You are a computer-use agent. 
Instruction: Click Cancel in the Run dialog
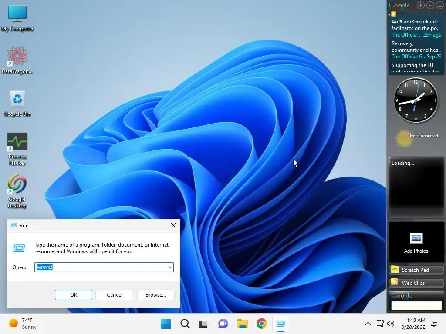[x=115, y=295]
